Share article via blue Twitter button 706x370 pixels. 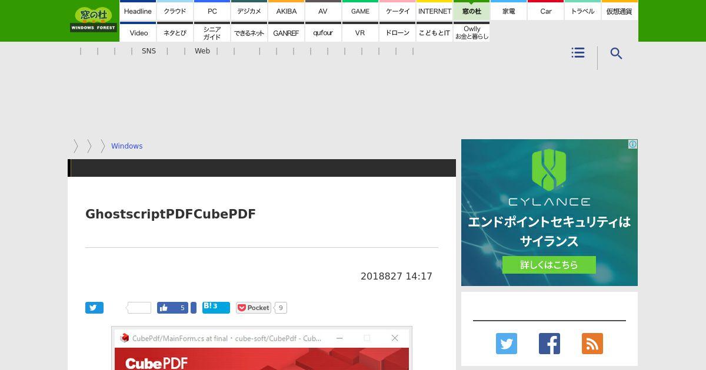[94, 308]
